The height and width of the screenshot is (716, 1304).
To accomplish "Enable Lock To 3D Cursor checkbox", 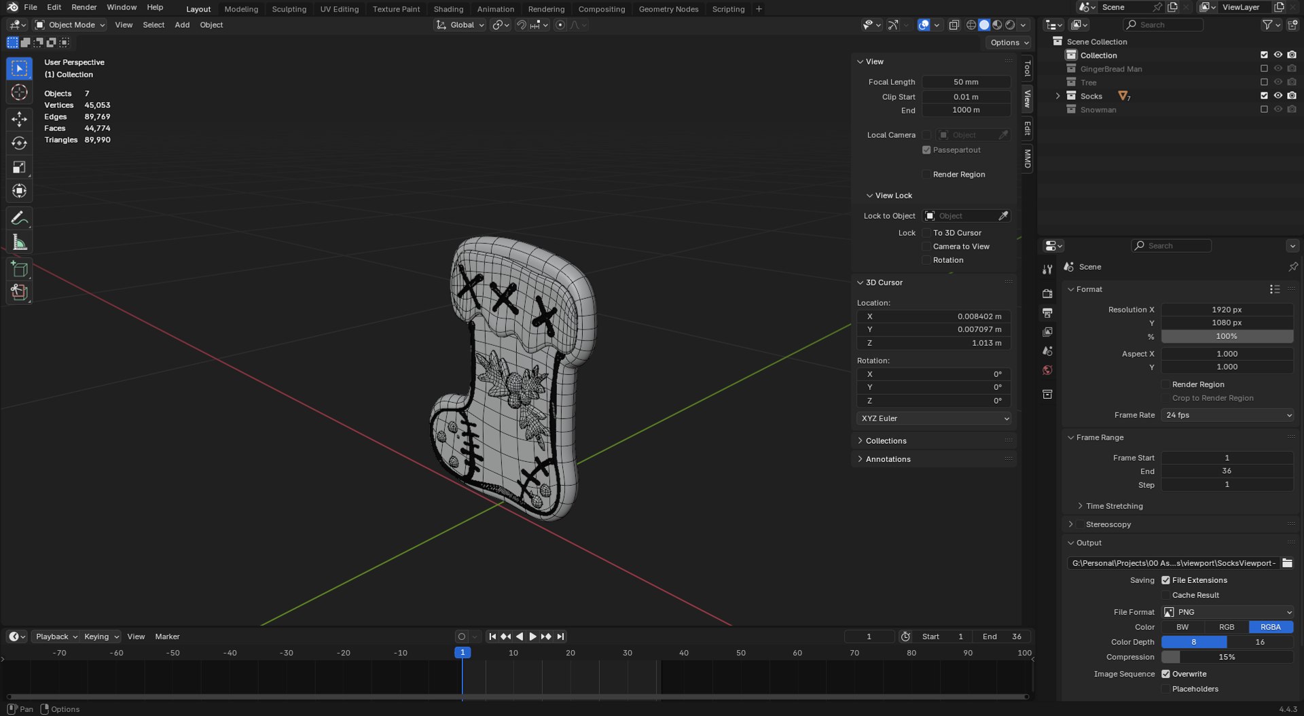I will [926, 233].
